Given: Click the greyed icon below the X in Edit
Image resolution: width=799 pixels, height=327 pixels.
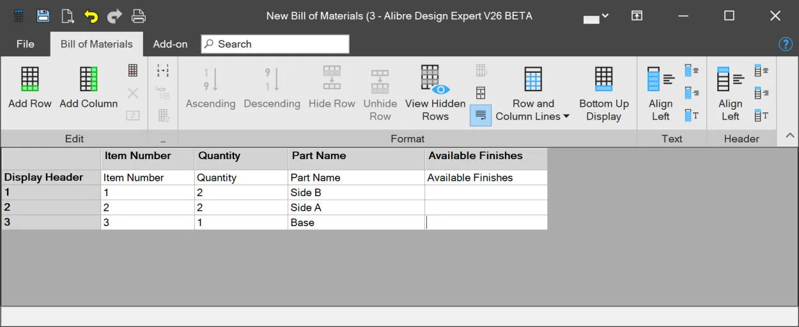Looking at the screenshot, I should click(133, 116).
